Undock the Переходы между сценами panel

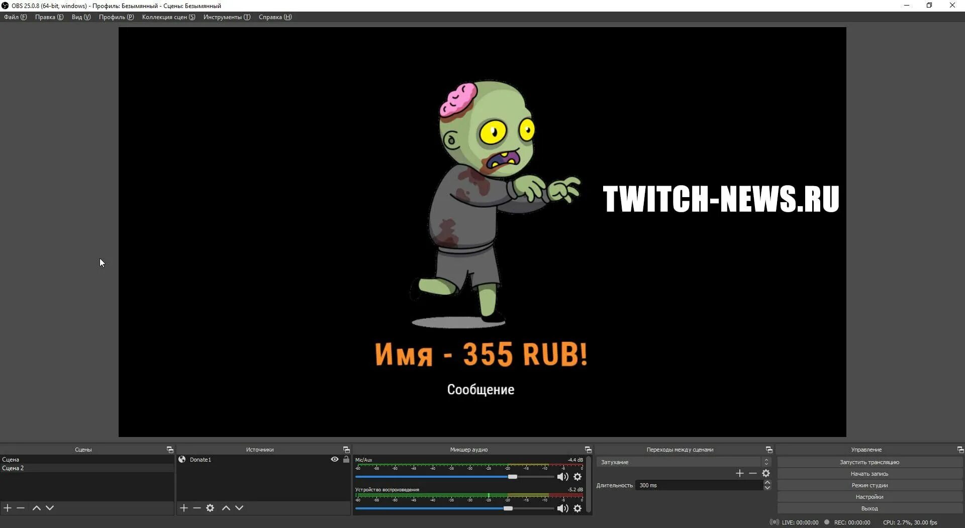click(x=769, y=450)
